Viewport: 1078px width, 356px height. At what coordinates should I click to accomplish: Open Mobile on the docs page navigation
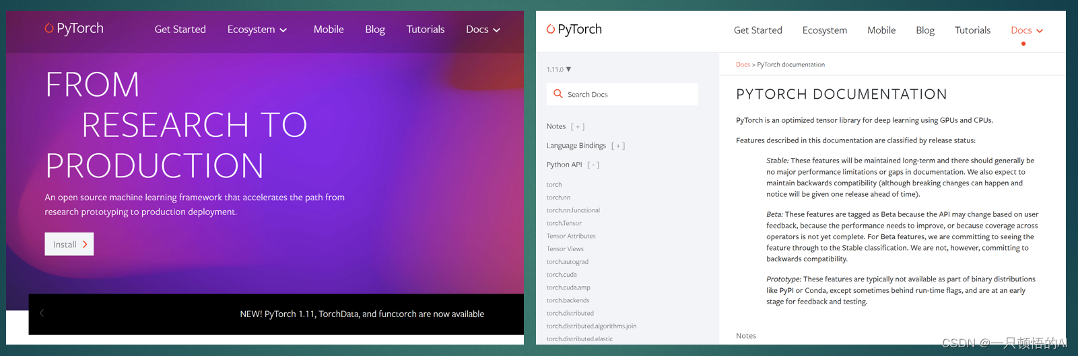(x=881, y=30)
